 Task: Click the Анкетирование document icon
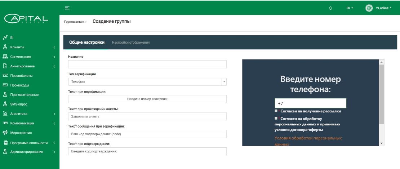pos(5,66)
